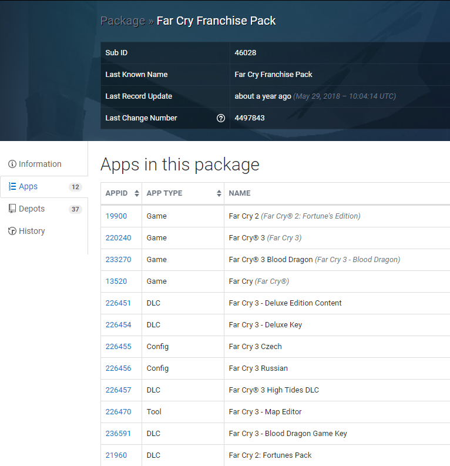The height and width of the screenshot is (466, 450).
Task: Open app 236591 link
Action: [118, 433]
